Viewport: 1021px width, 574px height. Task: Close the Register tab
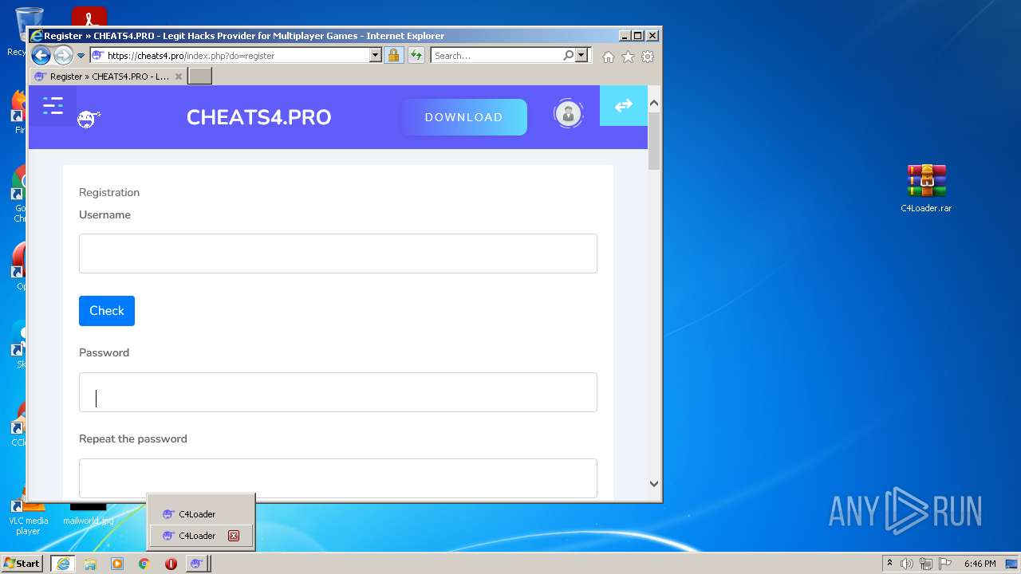click(x=179, y=77)
